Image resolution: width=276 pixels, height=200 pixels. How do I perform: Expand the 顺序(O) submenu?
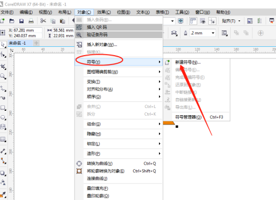pyautogui.click(x=119, y=96)
